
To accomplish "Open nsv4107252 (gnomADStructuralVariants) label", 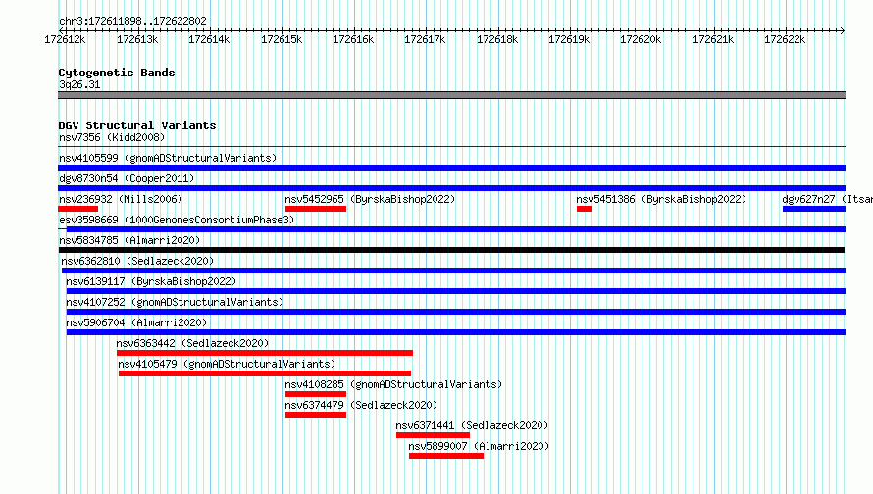I will [175, 302].
